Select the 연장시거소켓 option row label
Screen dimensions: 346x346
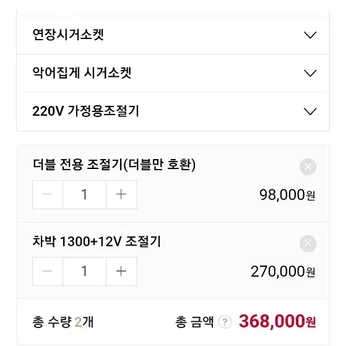tap(68, 35)
